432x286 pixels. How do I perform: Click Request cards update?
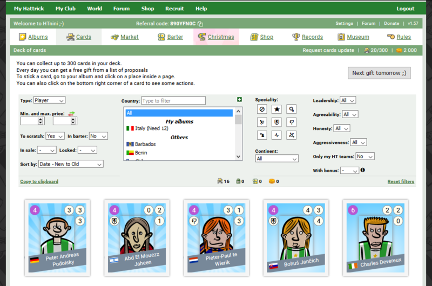[x=328, y=50]
